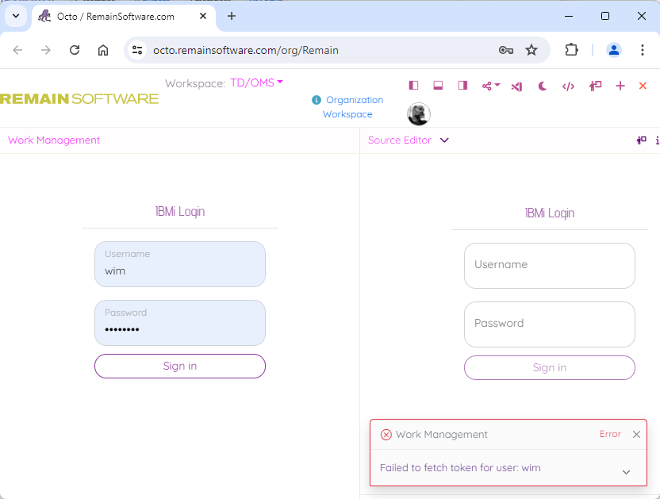Click the address bar URL
This screenshot has width=660, height=499.
[x=246, y=51]
